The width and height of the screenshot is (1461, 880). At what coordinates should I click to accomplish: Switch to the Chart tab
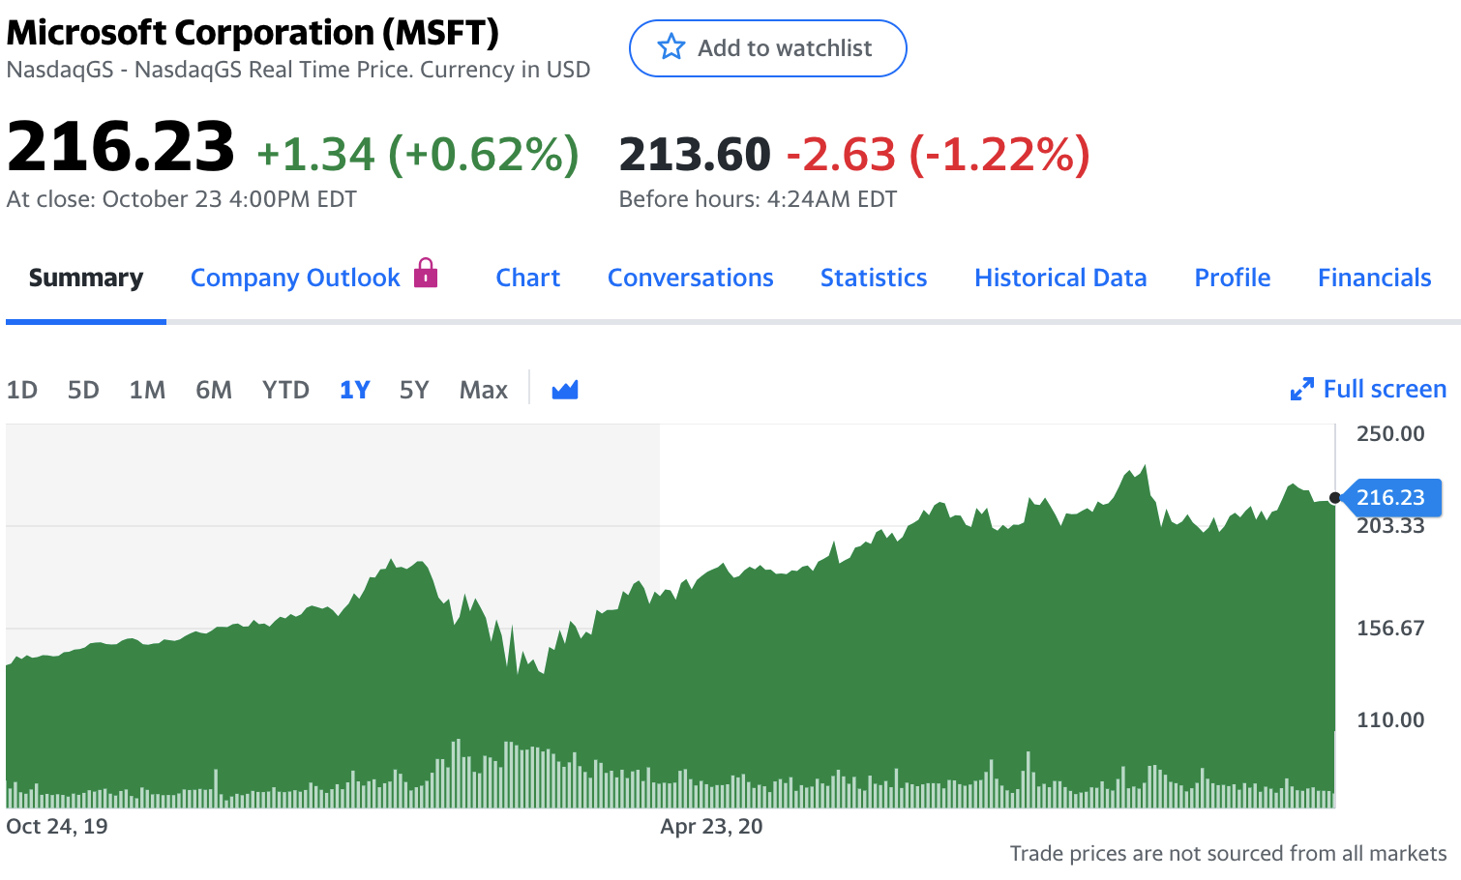(x=528, y=279)
